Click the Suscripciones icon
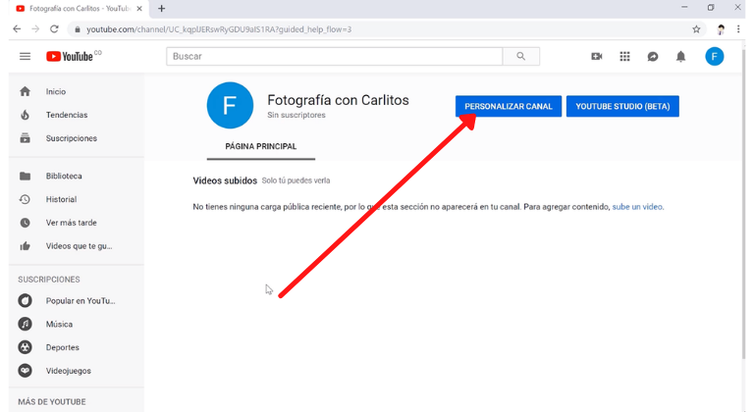 coord(25,138)
